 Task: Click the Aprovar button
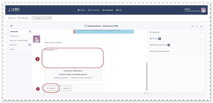[x=66, y=88]
